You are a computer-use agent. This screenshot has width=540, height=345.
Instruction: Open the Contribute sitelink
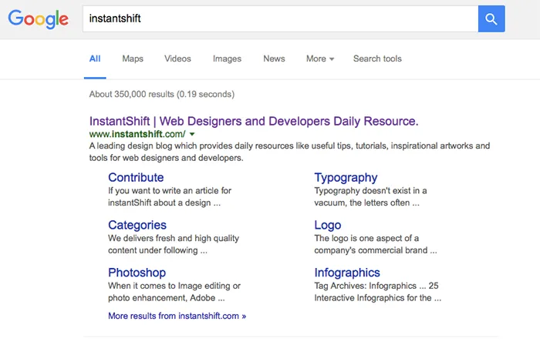136,178
